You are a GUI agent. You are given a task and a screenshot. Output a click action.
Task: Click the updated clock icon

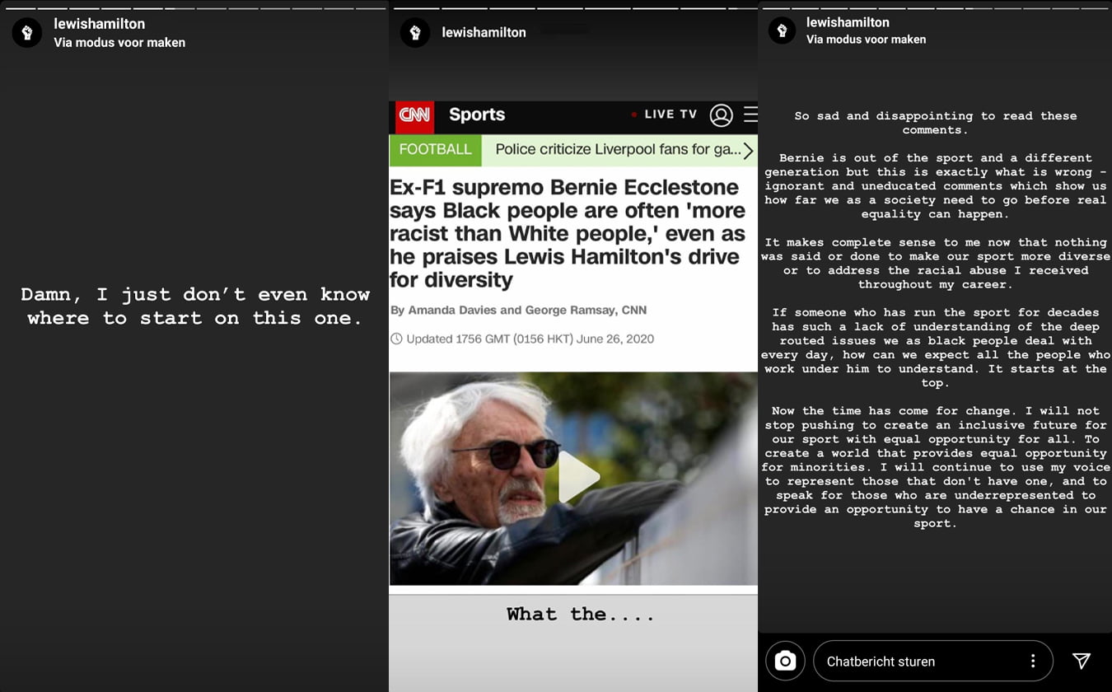point(396,339)
